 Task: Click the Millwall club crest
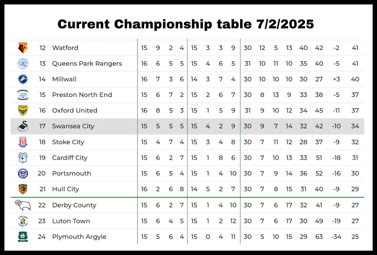22,79
